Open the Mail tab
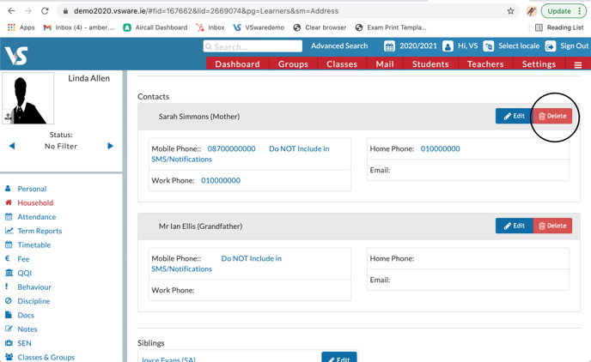Image resolution: width=591 pixels, height=362 pixels. [x=385, y=64]
